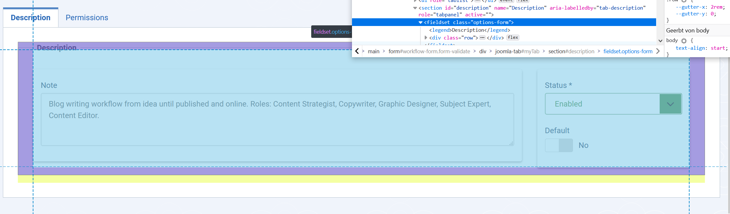Click the --gutter-x 2rem value
The height and width of the screenshot is (214, 730).
click(716, 7)
